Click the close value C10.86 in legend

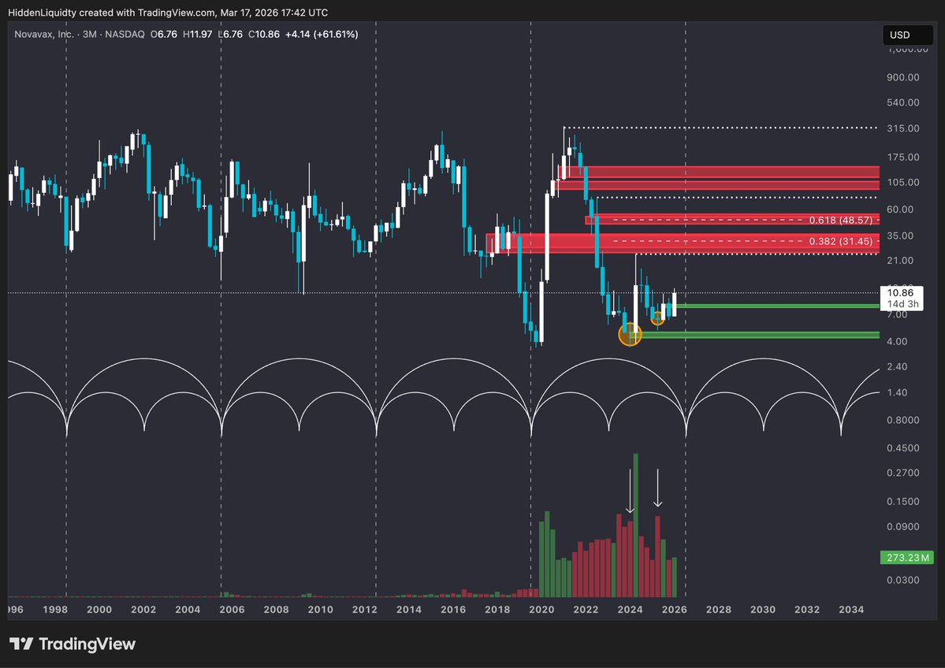coord(264,35)
